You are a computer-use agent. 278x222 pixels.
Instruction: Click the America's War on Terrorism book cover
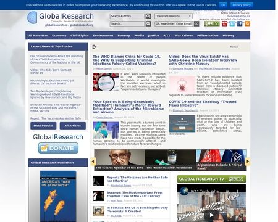click(58, 196)
